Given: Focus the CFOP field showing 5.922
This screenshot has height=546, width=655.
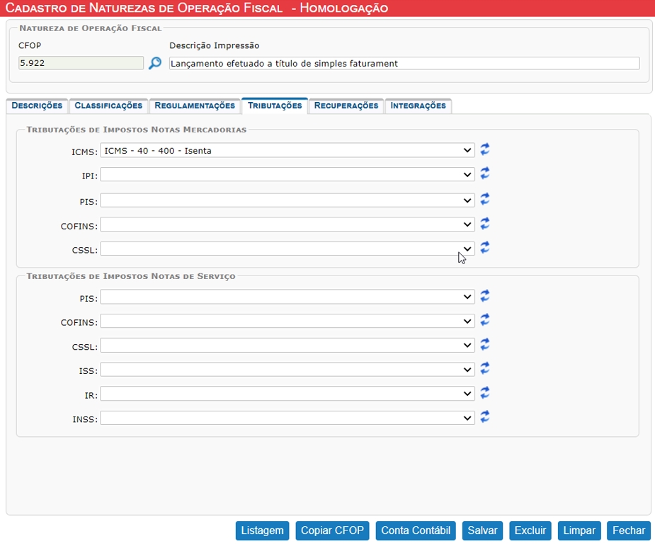Looking at the screenshot, I should 81,63.
